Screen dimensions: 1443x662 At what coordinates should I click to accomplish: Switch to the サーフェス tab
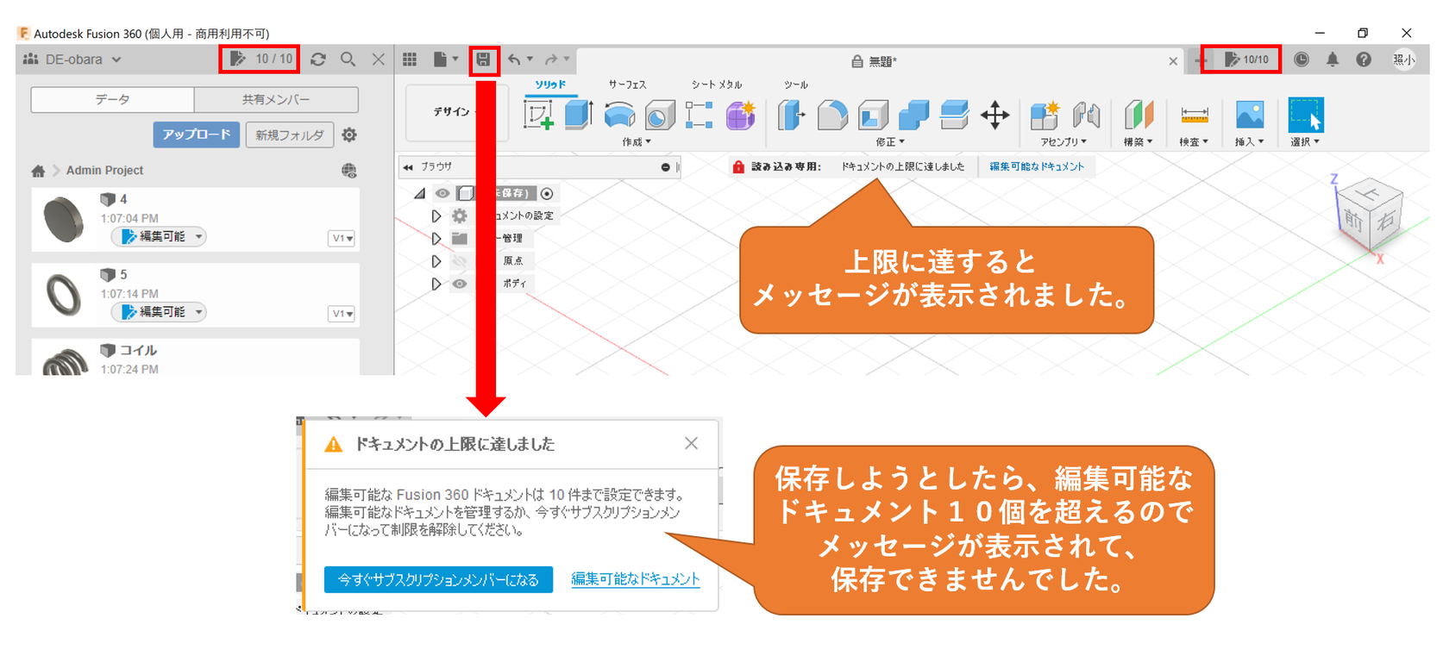pyautogui.click(x=627, y=84)
